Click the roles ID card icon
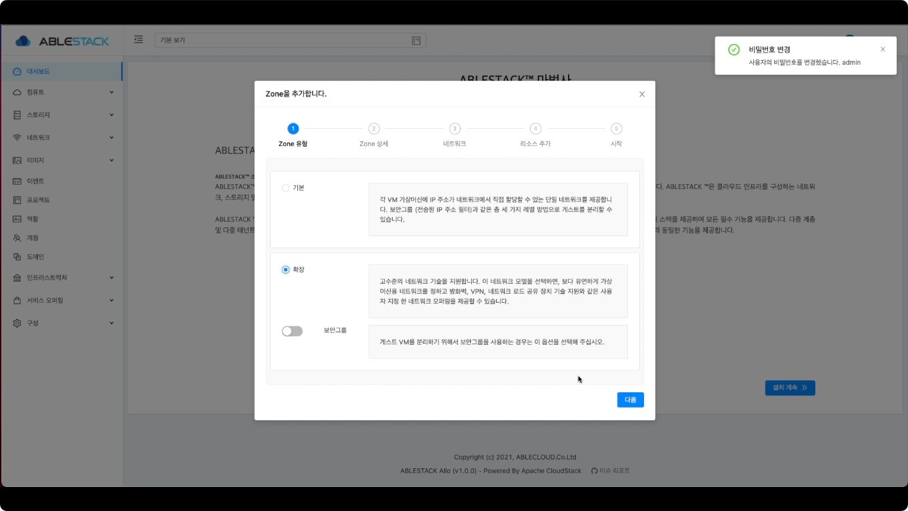 (17, 219)
